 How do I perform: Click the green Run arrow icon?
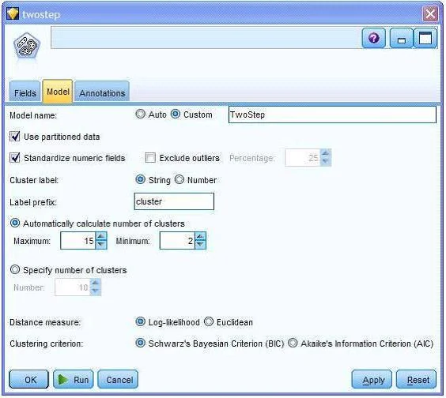click(62, 380)
